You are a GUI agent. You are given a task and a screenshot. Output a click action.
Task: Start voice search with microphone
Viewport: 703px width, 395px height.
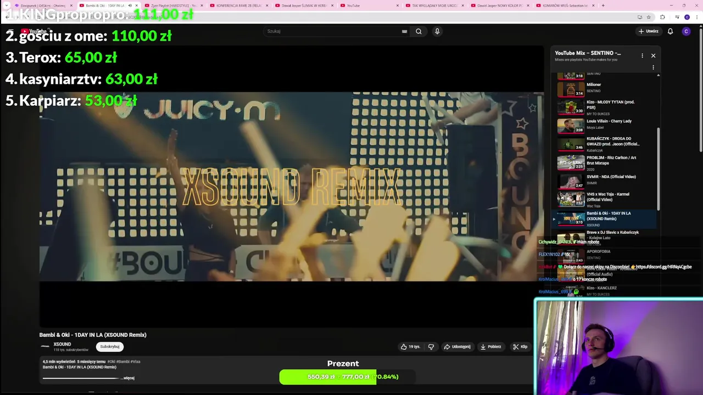click(437, 31)
